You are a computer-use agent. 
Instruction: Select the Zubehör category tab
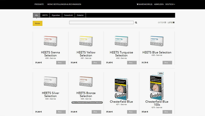click(80, 15)
